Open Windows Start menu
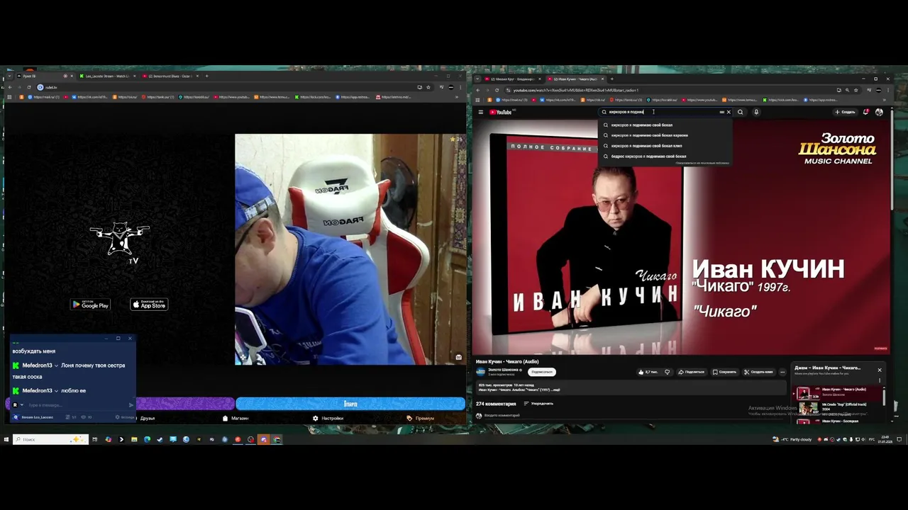The image size is (908, 510). click(6, 439)
